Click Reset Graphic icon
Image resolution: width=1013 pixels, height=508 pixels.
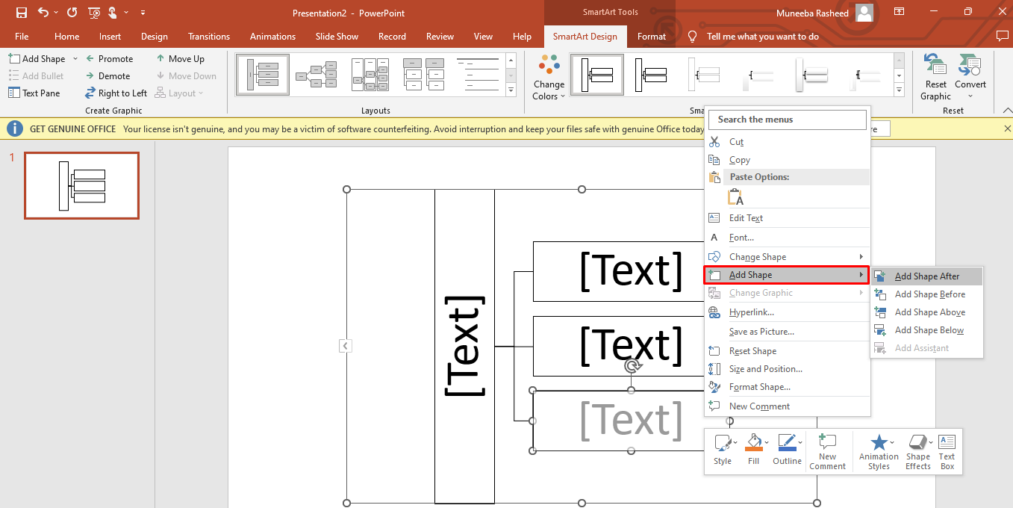point(935,76)
